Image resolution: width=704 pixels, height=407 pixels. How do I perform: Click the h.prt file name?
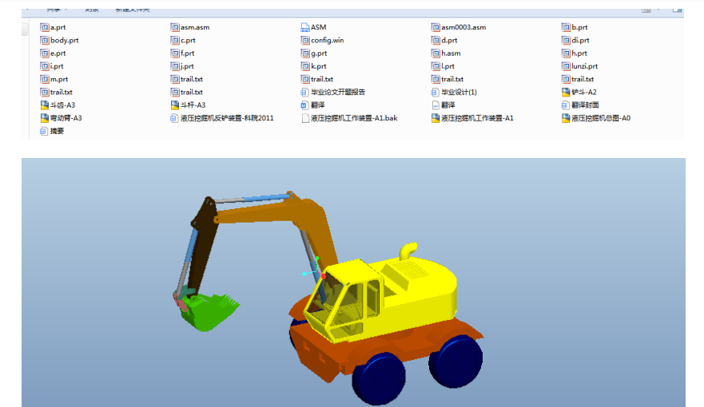click(x=579, y=53)
